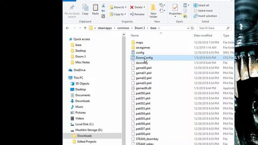Open Doom 3 in Quick access
The height and width of the screenshot is (145, 258).
coord(80,56)
